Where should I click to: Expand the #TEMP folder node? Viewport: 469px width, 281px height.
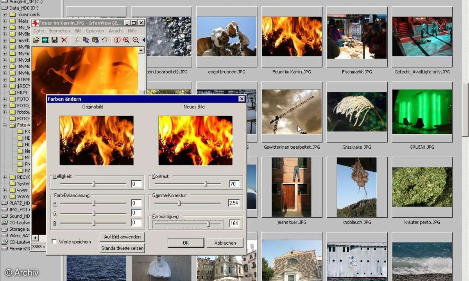[5, 80]
